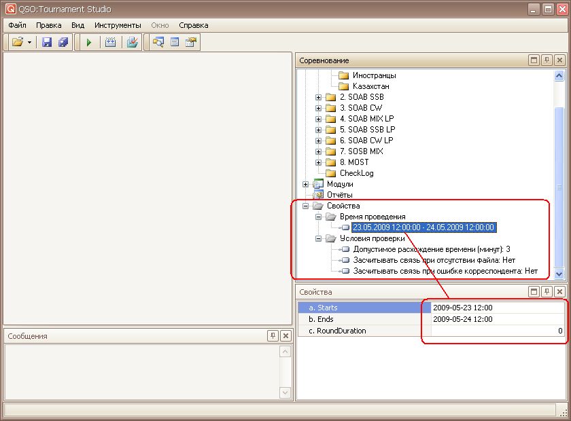Click the checklist with red checkmark icon
The image size is (571, 421).
132,42
